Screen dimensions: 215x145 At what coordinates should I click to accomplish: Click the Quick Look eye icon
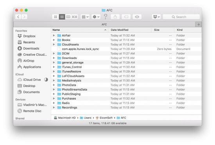(137, 17)
